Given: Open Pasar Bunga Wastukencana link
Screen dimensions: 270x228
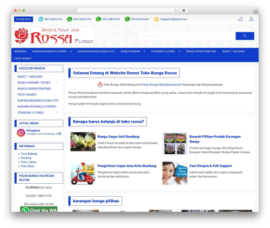Looking at the screenshot, I should (160, 85).
